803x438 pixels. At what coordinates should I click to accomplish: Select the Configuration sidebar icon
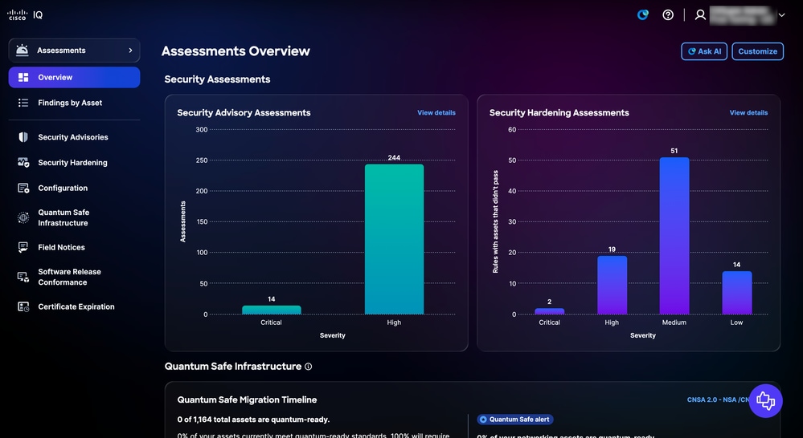(23, 188)
